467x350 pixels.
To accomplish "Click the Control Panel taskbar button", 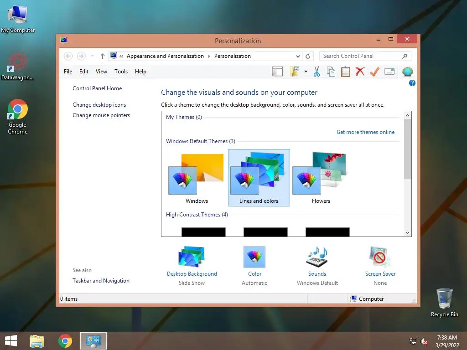I will (93, 341).
